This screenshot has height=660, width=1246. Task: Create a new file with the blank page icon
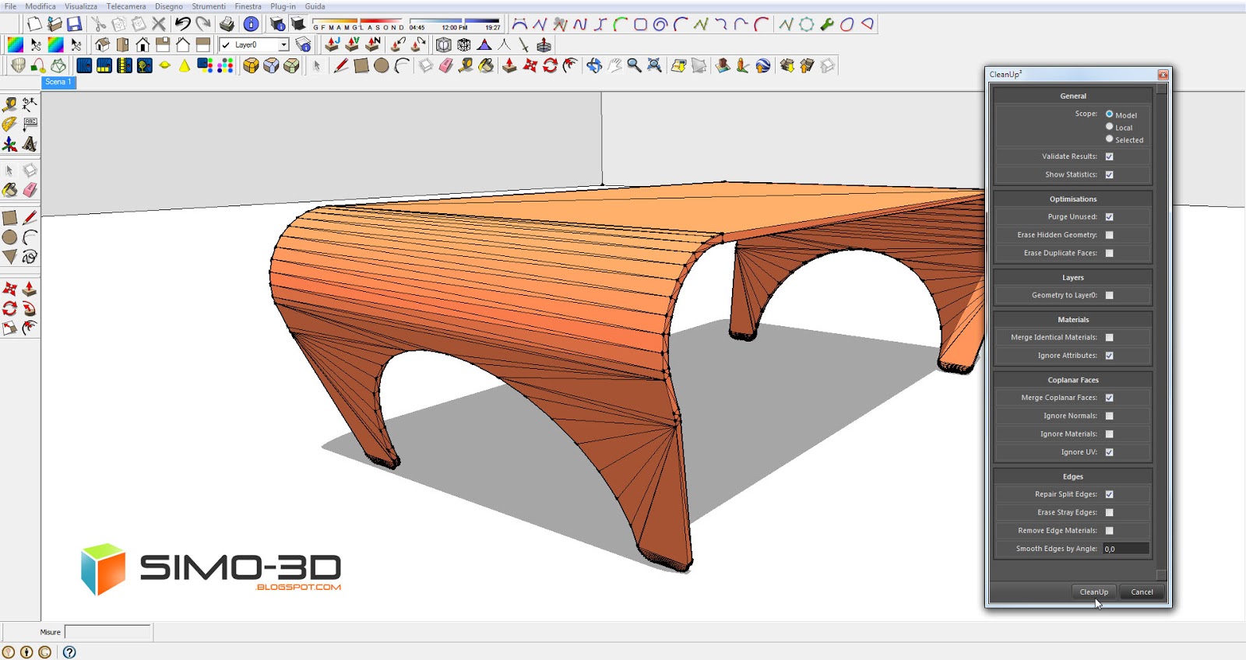33,24
